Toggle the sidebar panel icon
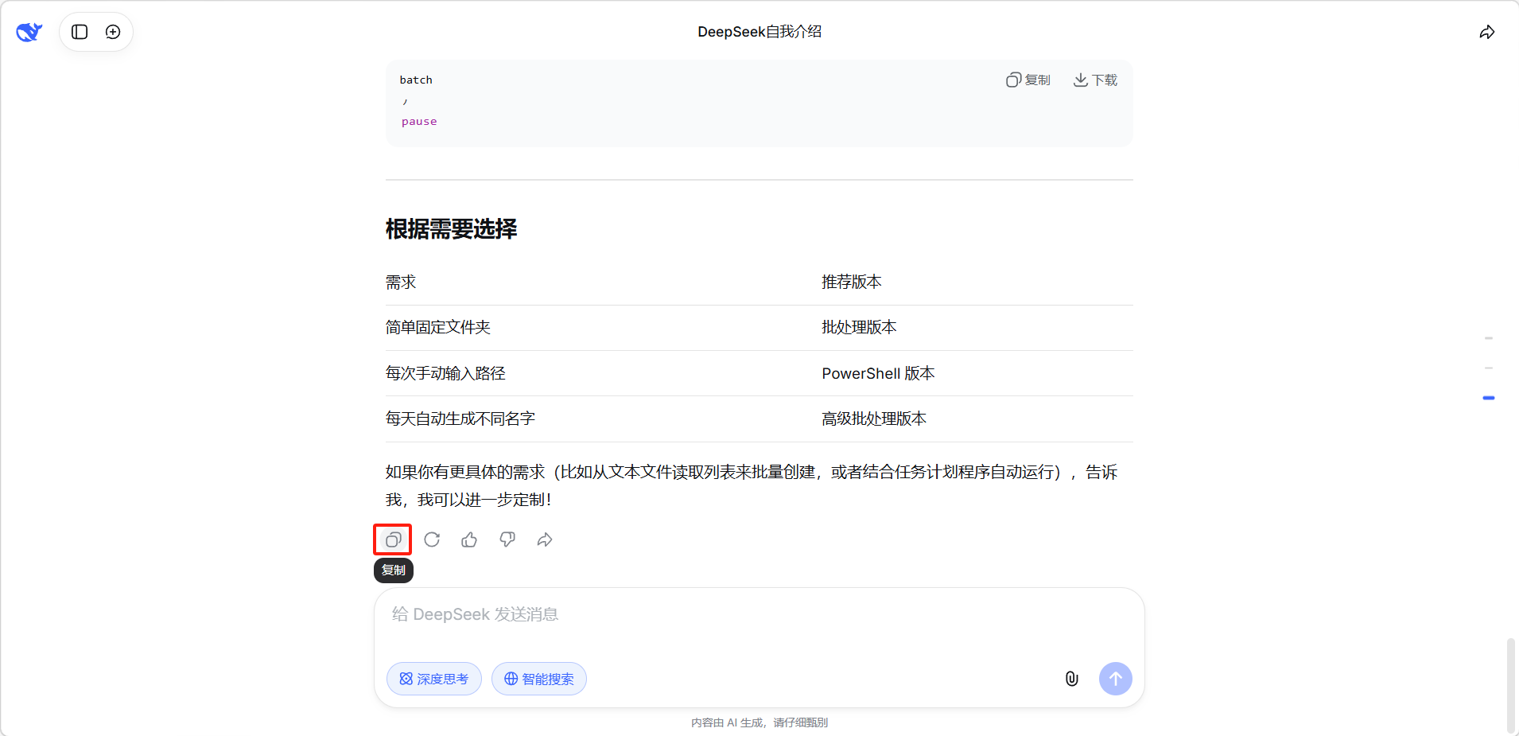 click(80, 32)
